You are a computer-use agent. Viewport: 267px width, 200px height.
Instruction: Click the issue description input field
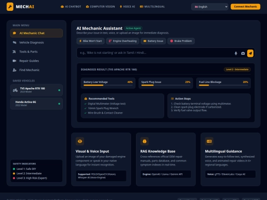coord(155,53)
